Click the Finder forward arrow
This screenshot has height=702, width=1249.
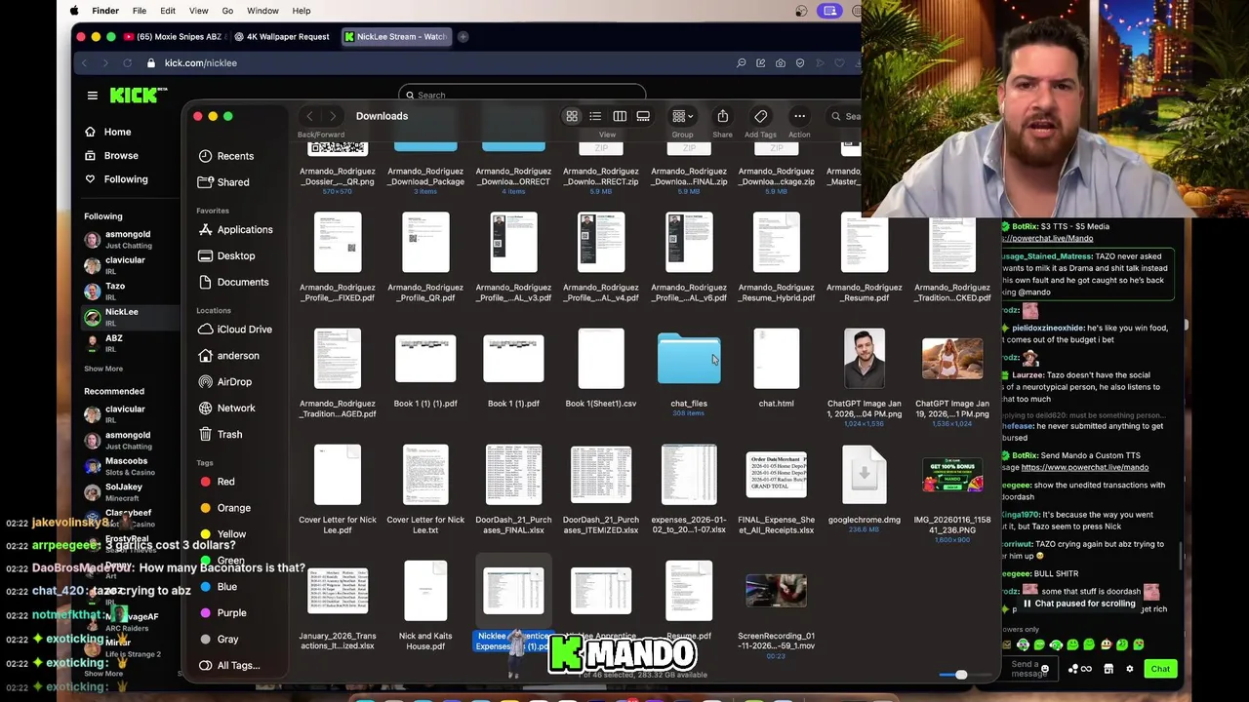333,116
